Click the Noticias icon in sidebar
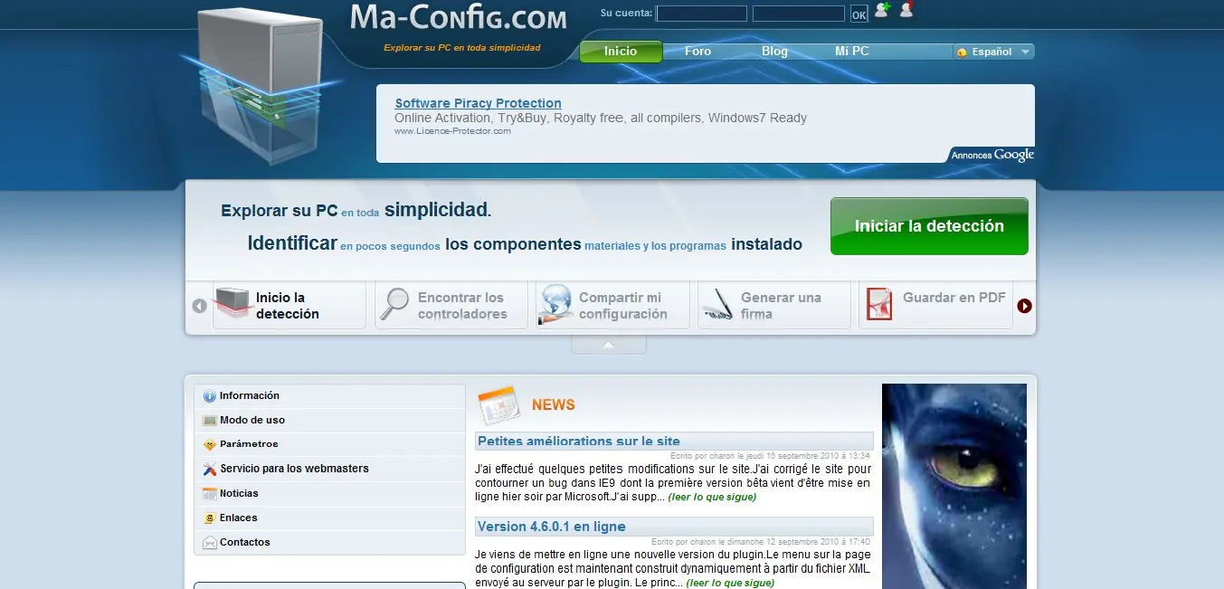The width and height of the screenshot is (1224, 589). pos(210,493)
